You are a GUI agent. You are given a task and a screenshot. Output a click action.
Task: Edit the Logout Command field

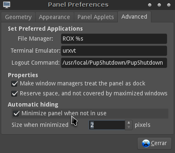pos(114,63)
